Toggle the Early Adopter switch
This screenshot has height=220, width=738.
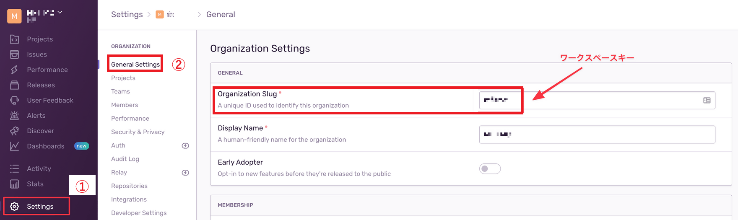pyautogui.click(x=490, y=168)
